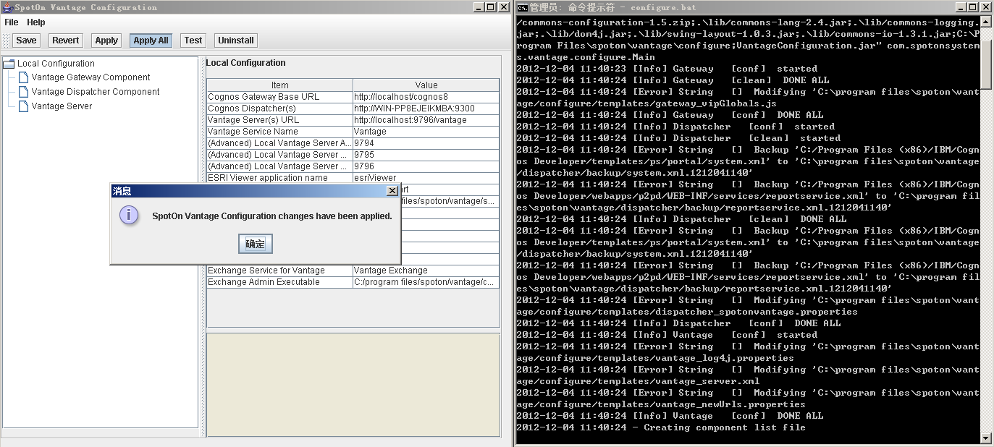Click the Apply button
This screenshot has width=994, height=447.
pyautogui.click(x=106, y=41)
